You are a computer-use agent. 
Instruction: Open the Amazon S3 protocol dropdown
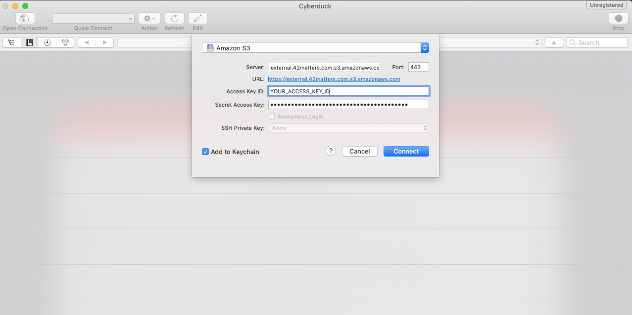pyautogui.click(x=315, y=48)
